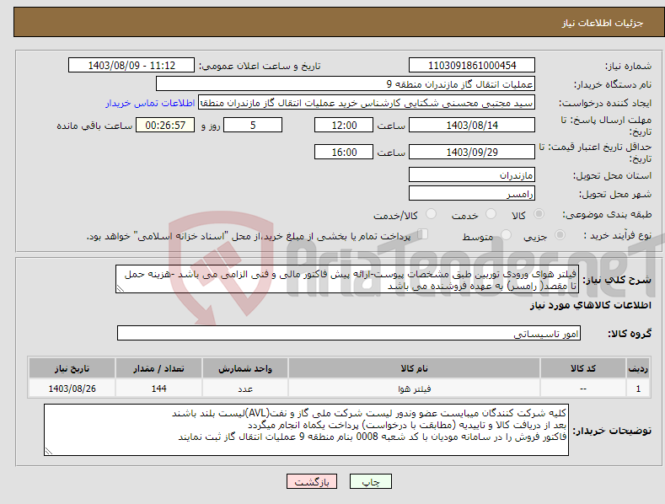Click the need date cell 1403/08/26

[72, 389]
